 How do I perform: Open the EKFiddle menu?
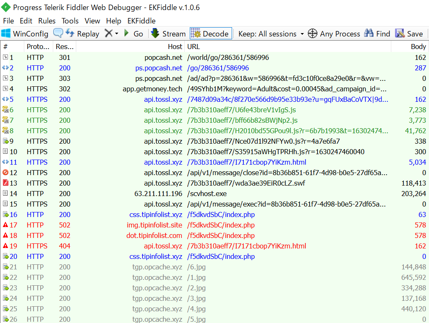click(x=142, y=21)
